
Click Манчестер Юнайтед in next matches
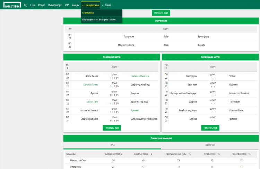pos(239,93)
